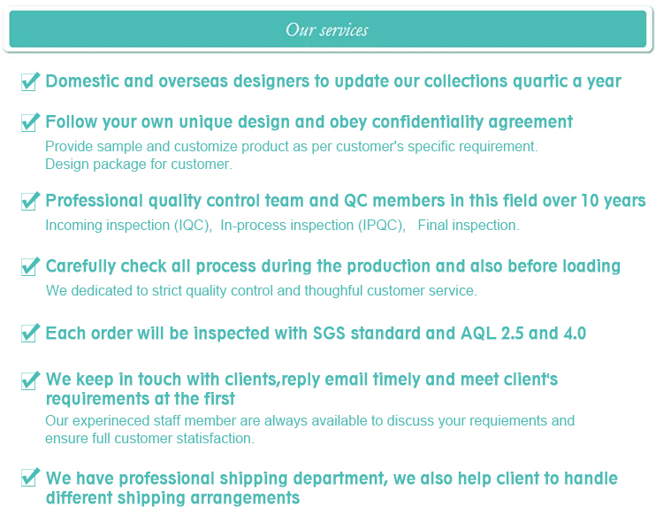This screenshot has height=522, width=663.
Task: Click the Follow your own unique design heading
Action: click(x=309, y=122)
